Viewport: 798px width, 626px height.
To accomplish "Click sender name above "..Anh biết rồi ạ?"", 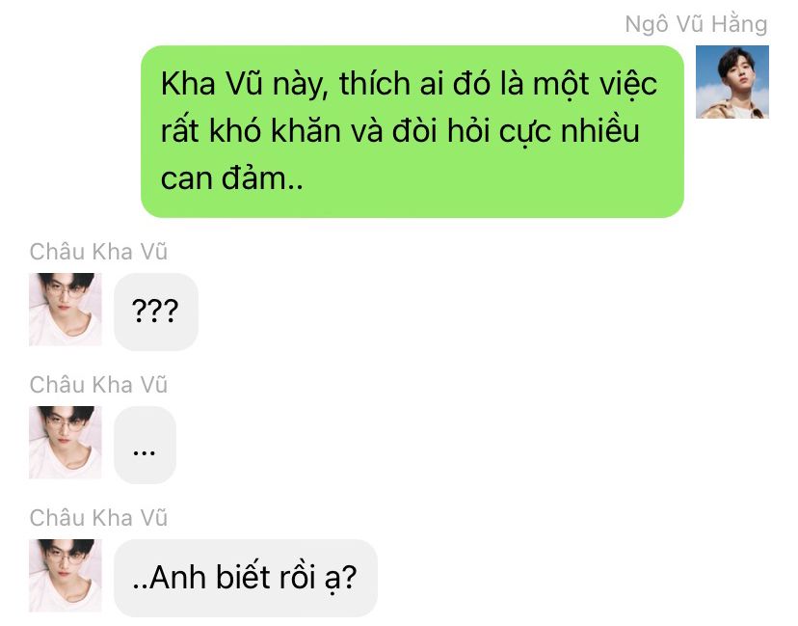I will 98,518.
